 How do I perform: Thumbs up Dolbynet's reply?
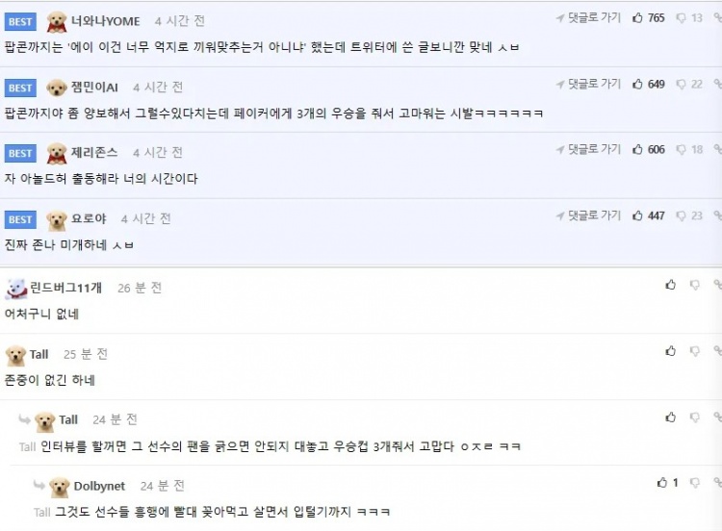pos(662,483)
